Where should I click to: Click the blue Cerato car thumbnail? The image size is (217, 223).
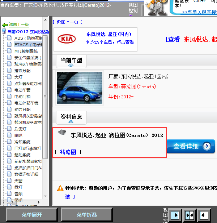pyautogui.click(x=80, y=88)
